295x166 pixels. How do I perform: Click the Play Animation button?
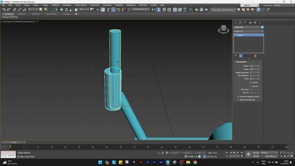[x=234, y=153]
